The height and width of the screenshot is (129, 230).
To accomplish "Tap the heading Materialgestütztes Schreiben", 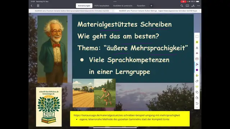I will 125,24.
